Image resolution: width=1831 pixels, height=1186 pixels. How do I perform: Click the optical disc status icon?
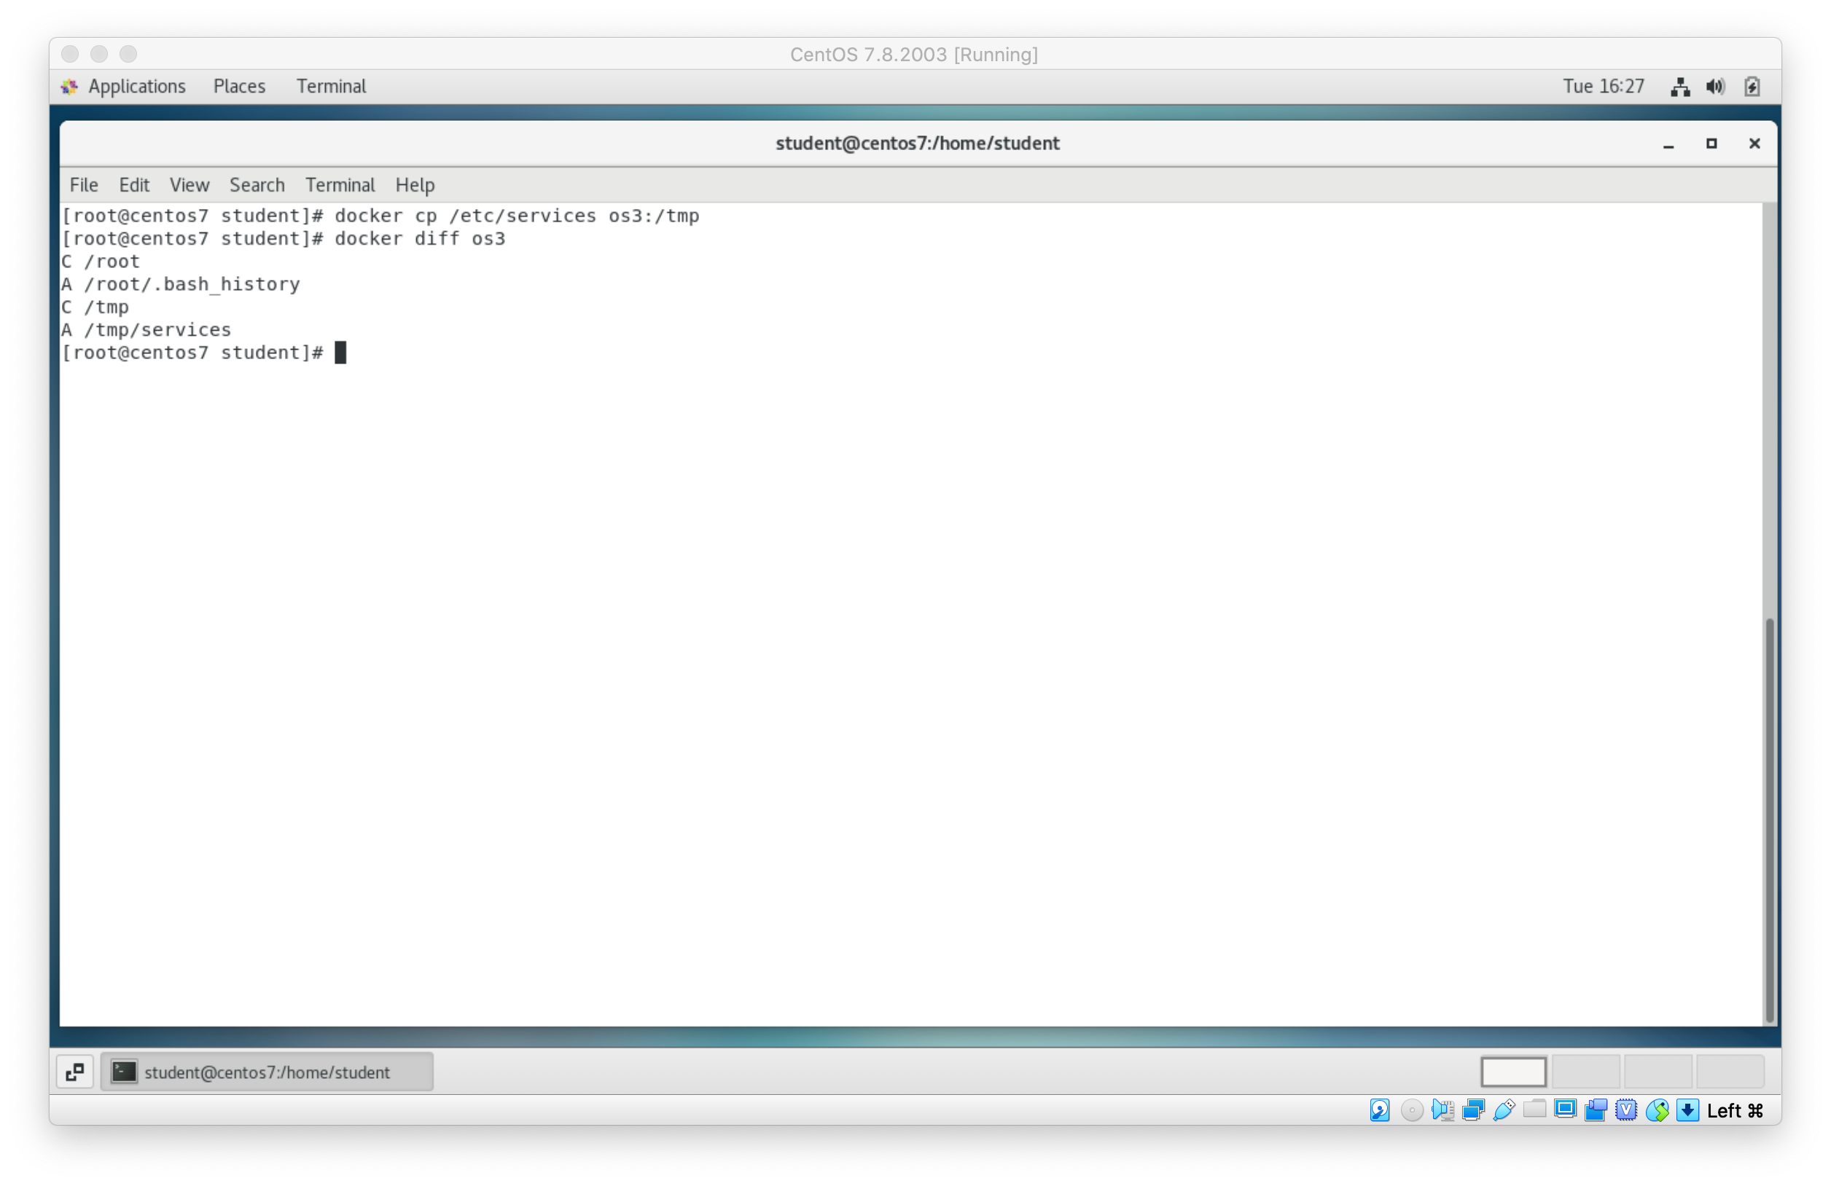coord(1411,1110)
